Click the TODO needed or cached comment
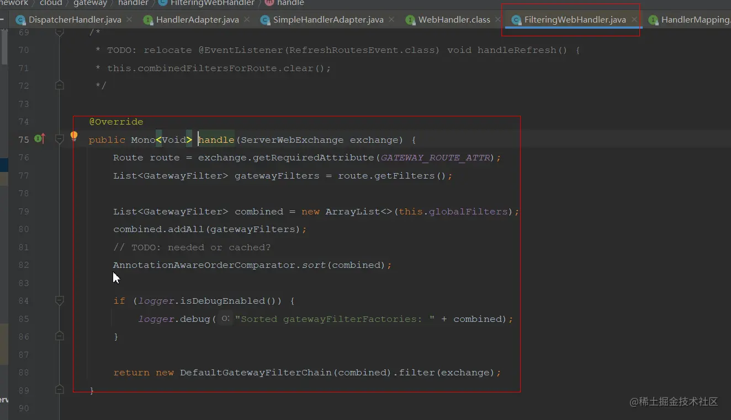731x420 pixels. click(x=192, y=247)
